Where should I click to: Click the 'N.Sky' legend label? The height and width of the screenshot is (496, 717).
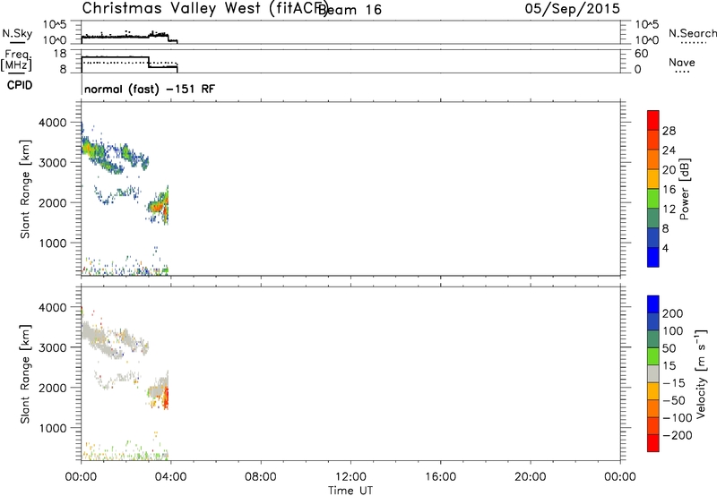(x=17, y=33)
